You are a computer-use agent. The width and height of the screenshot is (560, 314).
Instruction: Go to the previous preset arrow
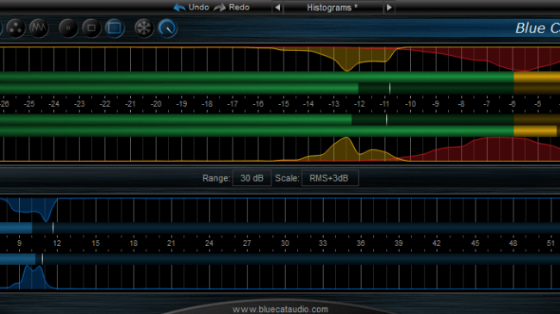tap(277, 7)
